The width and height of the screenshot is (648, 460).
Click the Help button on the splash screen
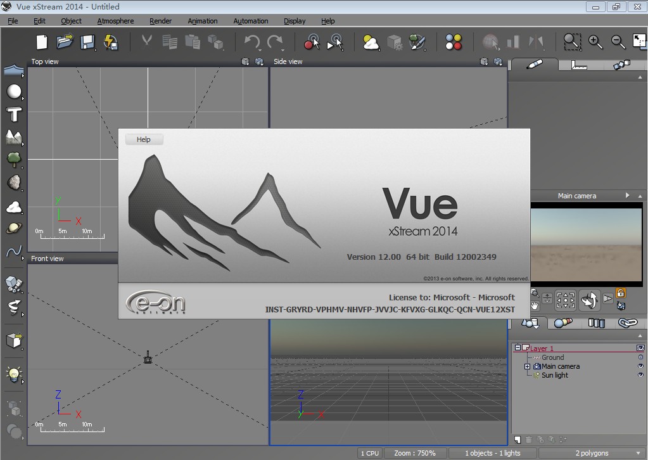pos(144,139)
